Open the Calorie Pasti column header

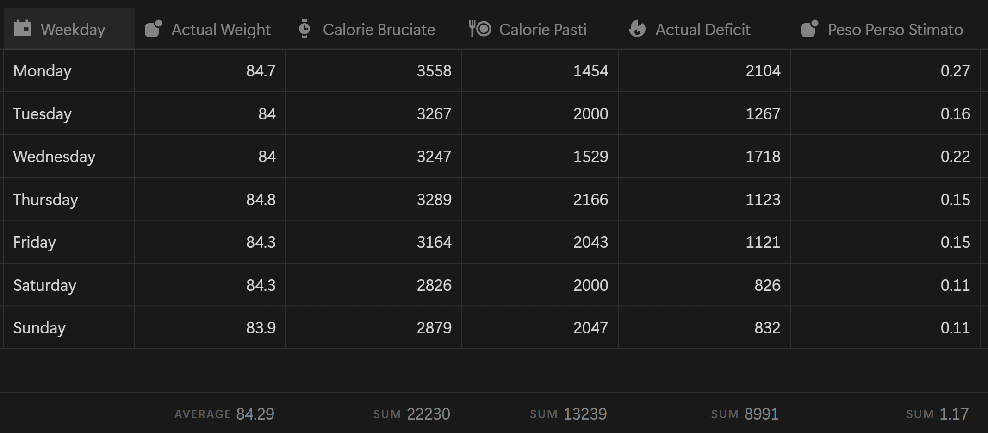click(540, 29)
